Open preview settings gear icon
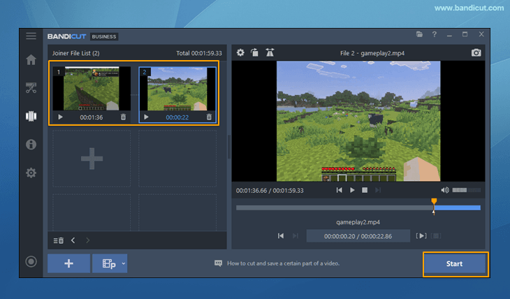This screenshot has height=299, width=510. pyautogui.click(x=240, y=52)
